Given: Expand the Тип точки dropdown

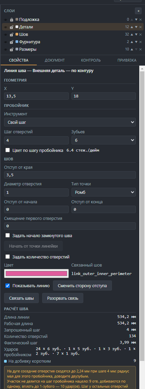Looking at the screenshot, I should pyautogui.click(x=104, y=192).
